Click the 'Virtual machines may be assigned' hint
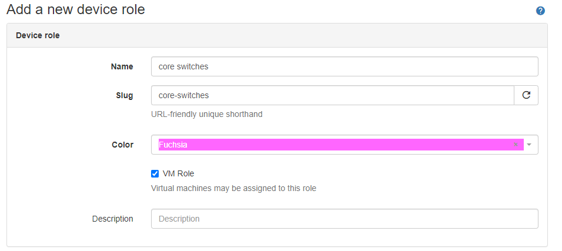The height and width of the screenshot is (251, 562). (233, 189)
